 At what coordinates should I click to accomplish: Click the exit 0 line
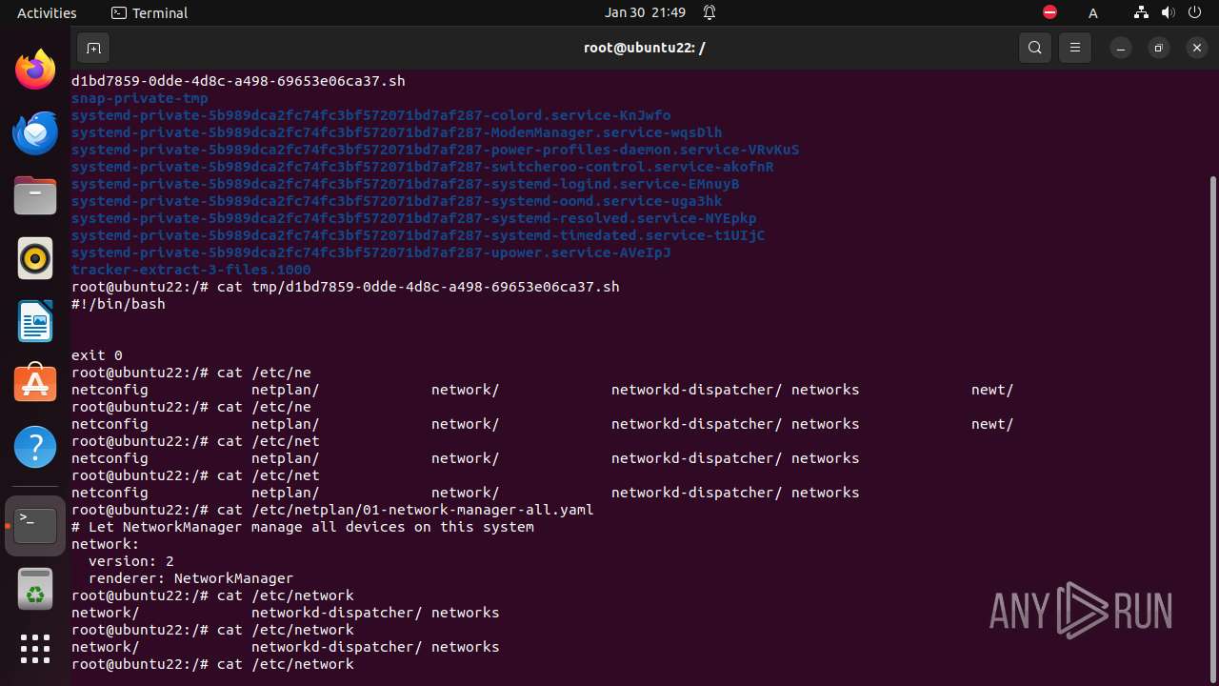tap(97, 355)
